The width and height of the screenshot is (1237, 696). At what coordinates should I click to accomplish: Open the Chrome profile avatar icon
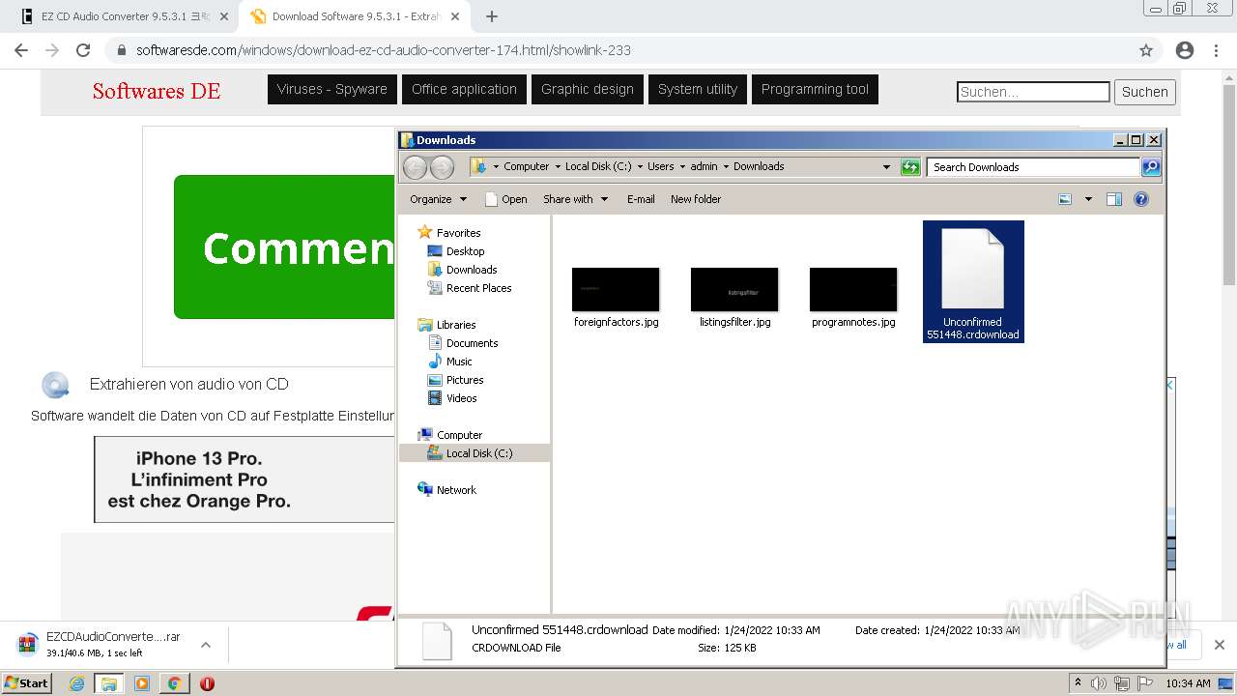tap(1185, 50)
